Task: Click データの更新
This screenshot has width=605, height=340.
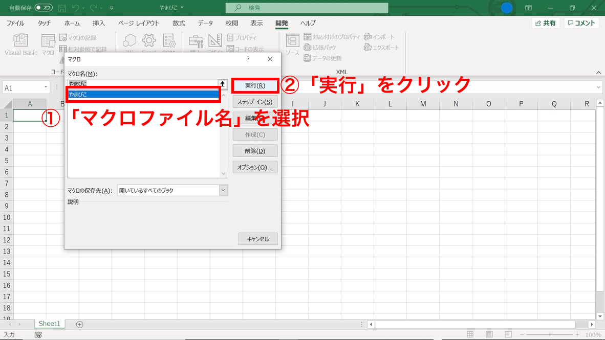Action: 323,58
